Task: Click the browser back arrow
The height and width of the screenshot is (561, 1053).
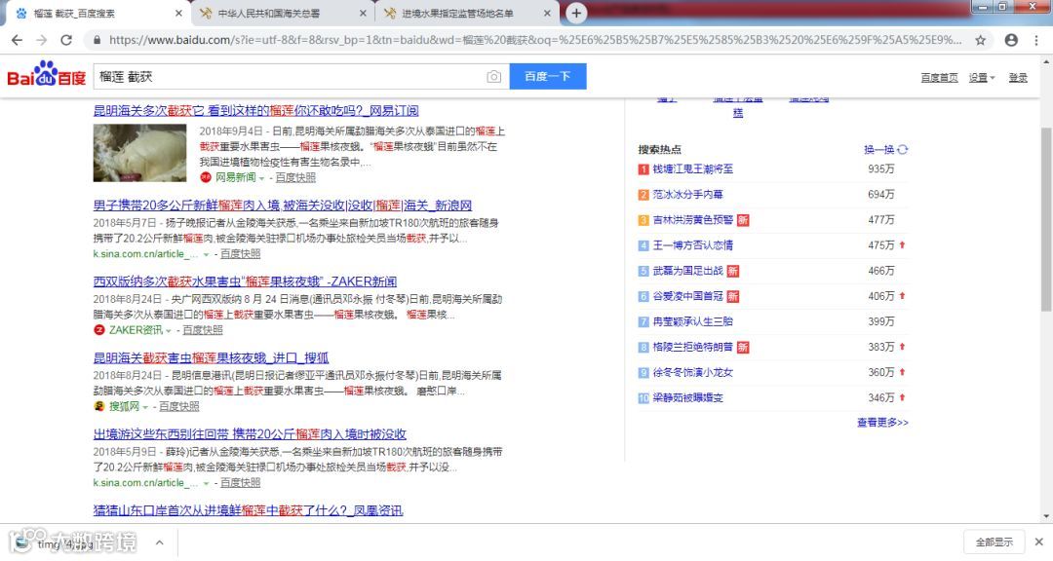Action: coord(17,40)
